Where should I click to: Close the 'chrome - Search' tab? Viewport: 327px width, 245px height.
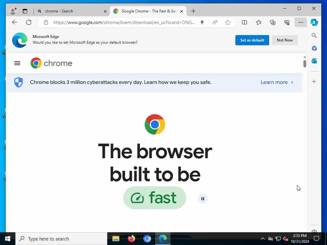(x=105, y=11)
